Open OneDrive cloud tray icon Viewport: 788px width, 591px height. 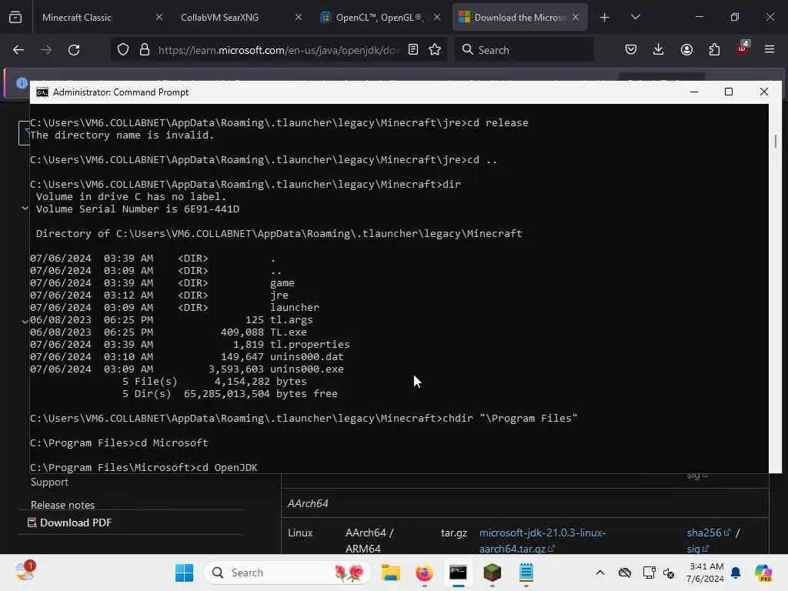coord(625,573)
